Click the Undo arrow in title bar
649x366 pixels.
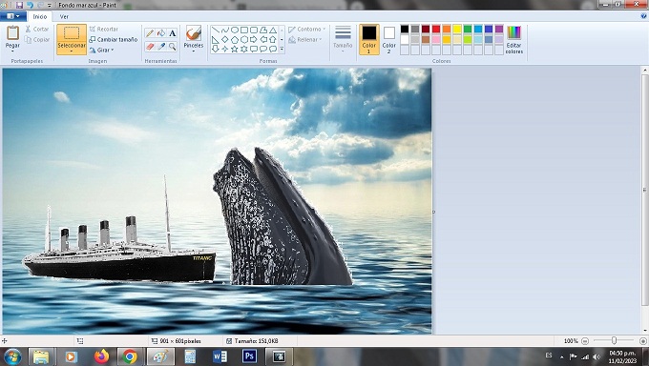tap(30, 5)
